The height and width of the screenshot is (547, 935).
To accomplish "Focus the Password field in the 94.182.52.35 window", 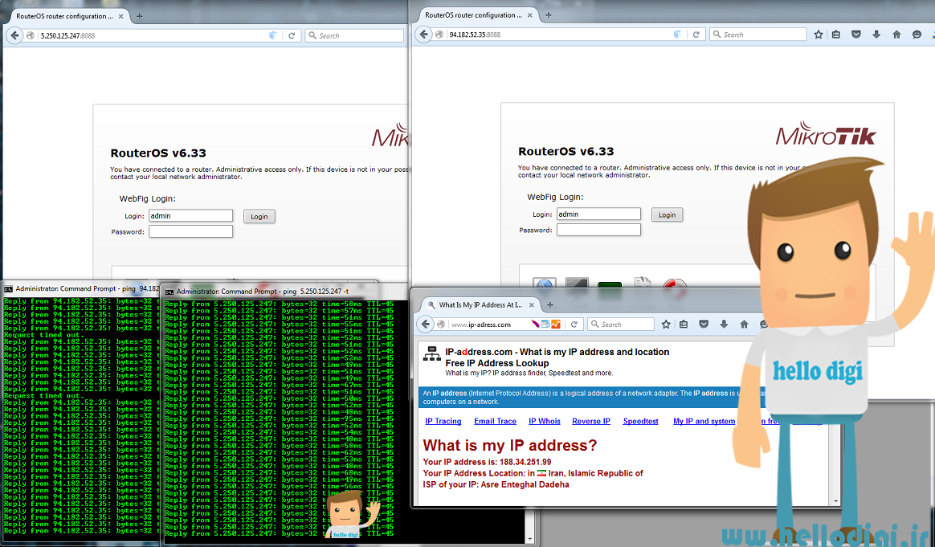I will pos(598,230).
